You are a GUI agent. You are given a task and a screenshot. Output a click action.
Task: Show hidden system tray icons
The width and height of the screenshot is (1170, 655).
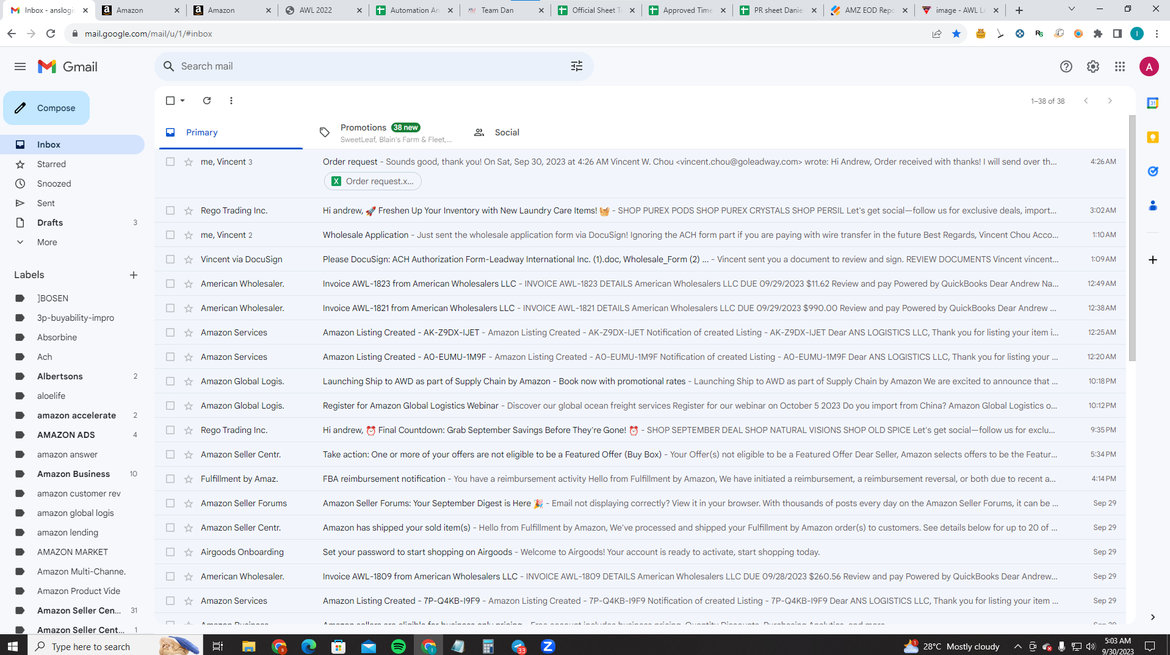tap(1017, 646)
